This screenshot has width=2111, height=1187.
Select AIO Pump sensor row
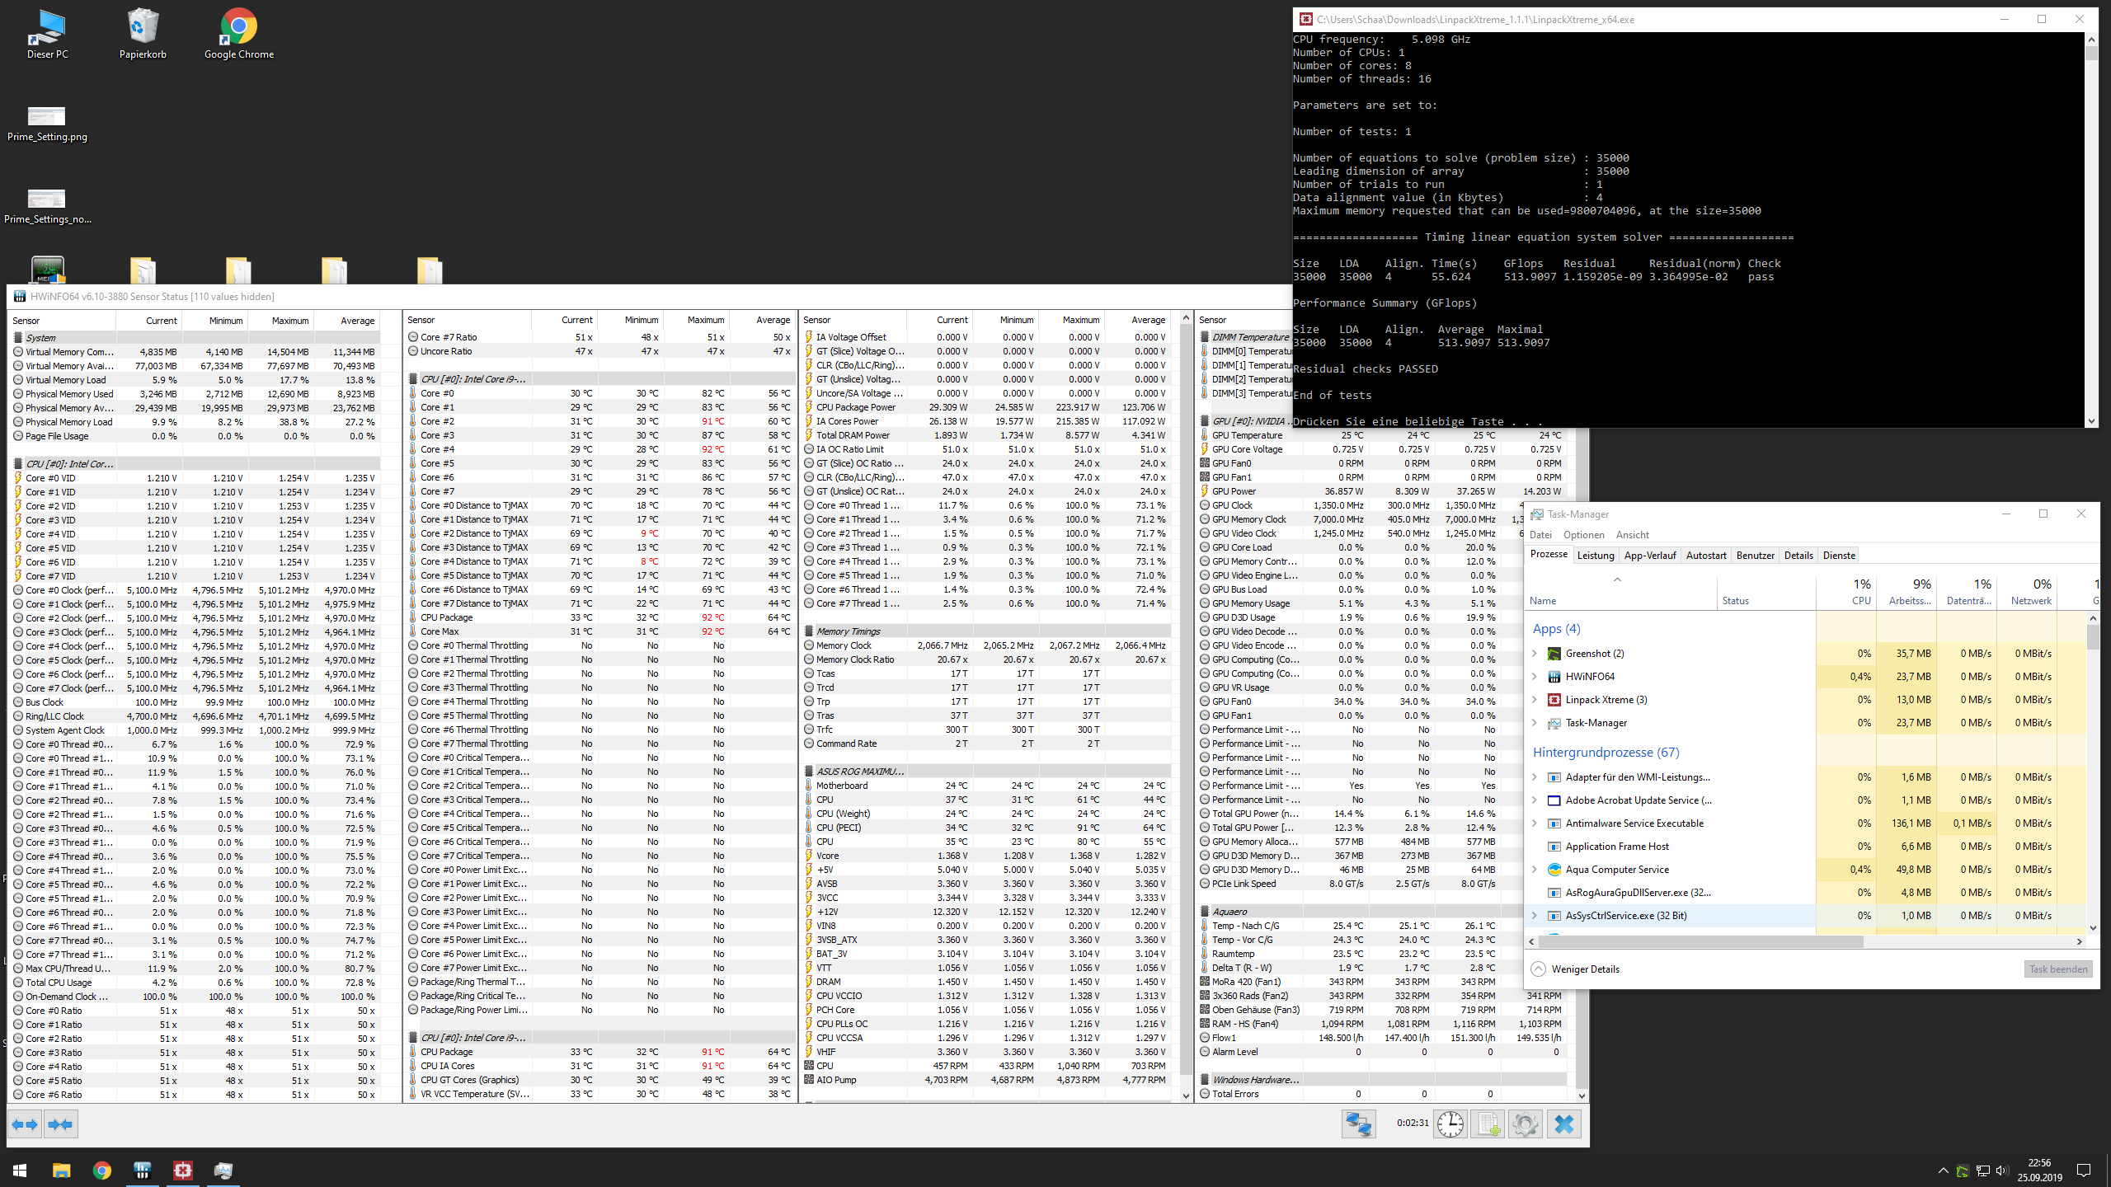tap(985, 1080)
